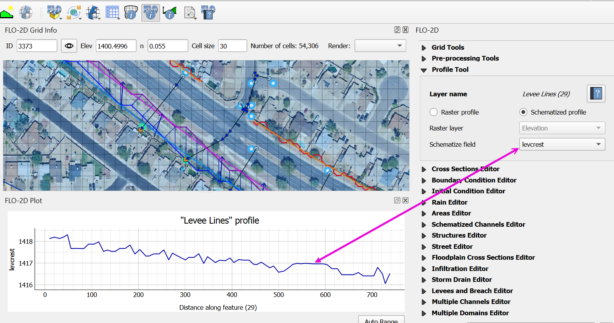
Task: Select the Schematized profile radio button
Action: click(x=523, y=112)
